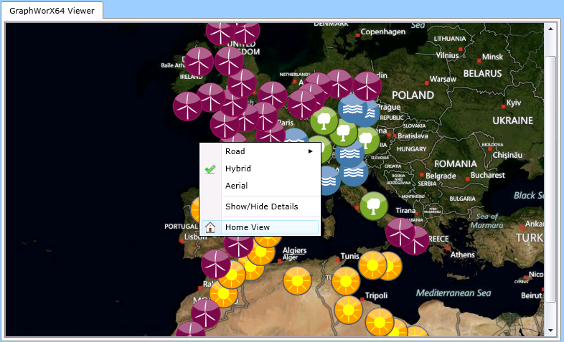Click the wind turbine icon near Paris
This screenshot has width=564, height=342.
pos(265,116)
